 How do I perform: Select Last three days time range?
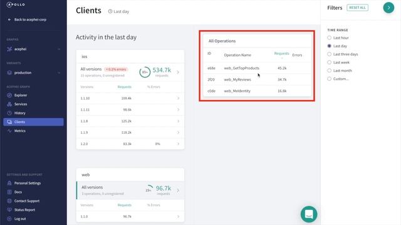pyautogui.click(x=329, y=54)
